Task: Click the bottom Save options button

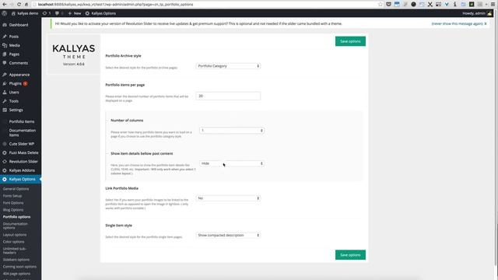Action: point(350,255)
